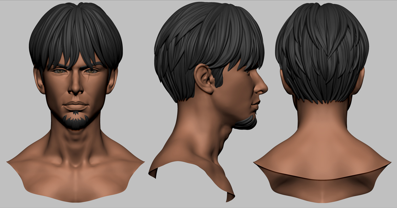Click the goatee on the front view
The height and width of the screenshot is (208, 397).
pos(76,122)
